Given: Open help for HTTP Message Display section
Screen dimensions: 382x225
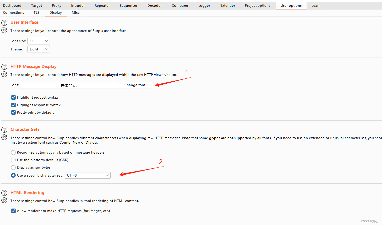Looking at the screenshot, I should point(4,67).
